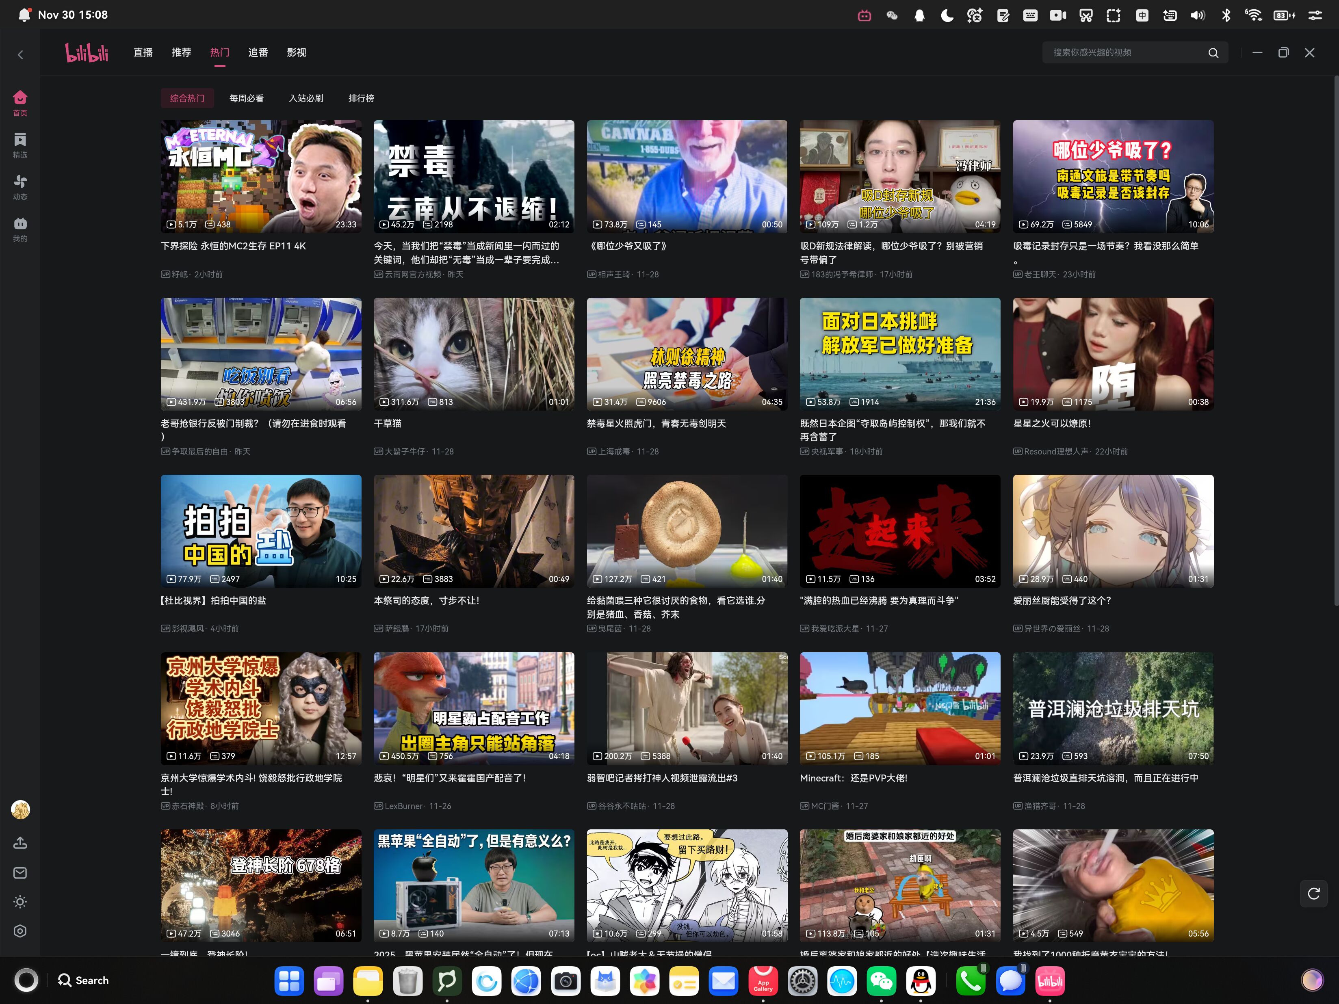The height and width of the screenshot is (1004, 1339).
Task: Open the settings hexagon icon at sidebar bottom
Action: [x=20, y=931]
